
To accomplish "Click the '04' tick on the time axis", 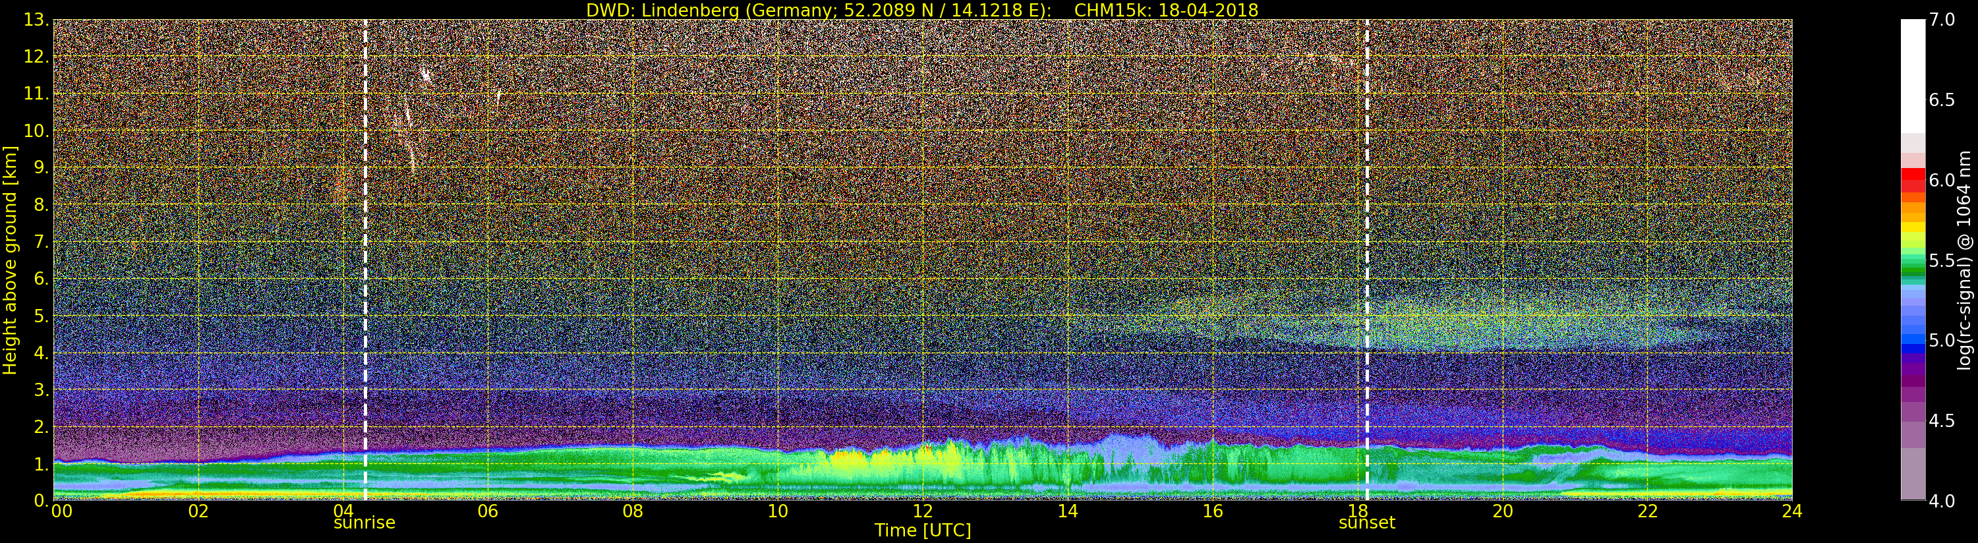I will 343,511.
